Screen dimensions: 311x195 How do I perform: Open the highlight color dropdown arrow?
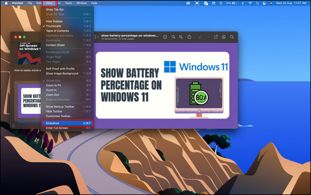point(208,37)
